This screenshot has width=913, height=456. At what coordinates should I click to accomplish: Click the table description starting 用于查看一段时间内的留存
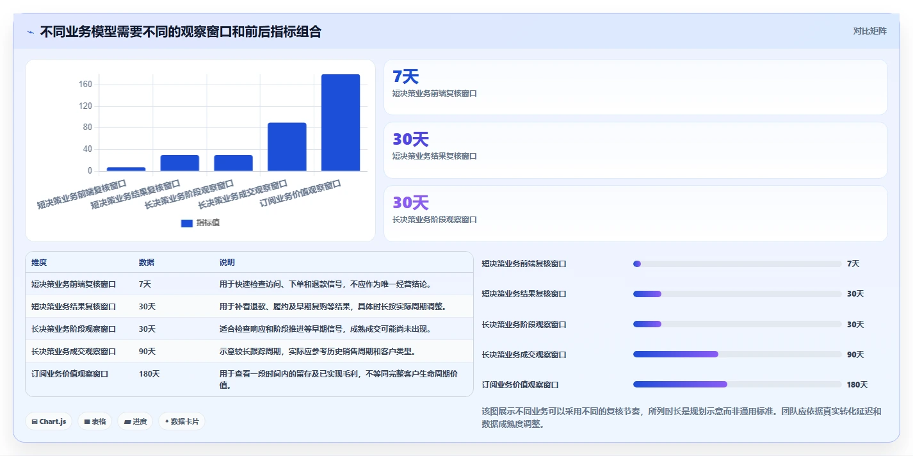click(338, 380)
